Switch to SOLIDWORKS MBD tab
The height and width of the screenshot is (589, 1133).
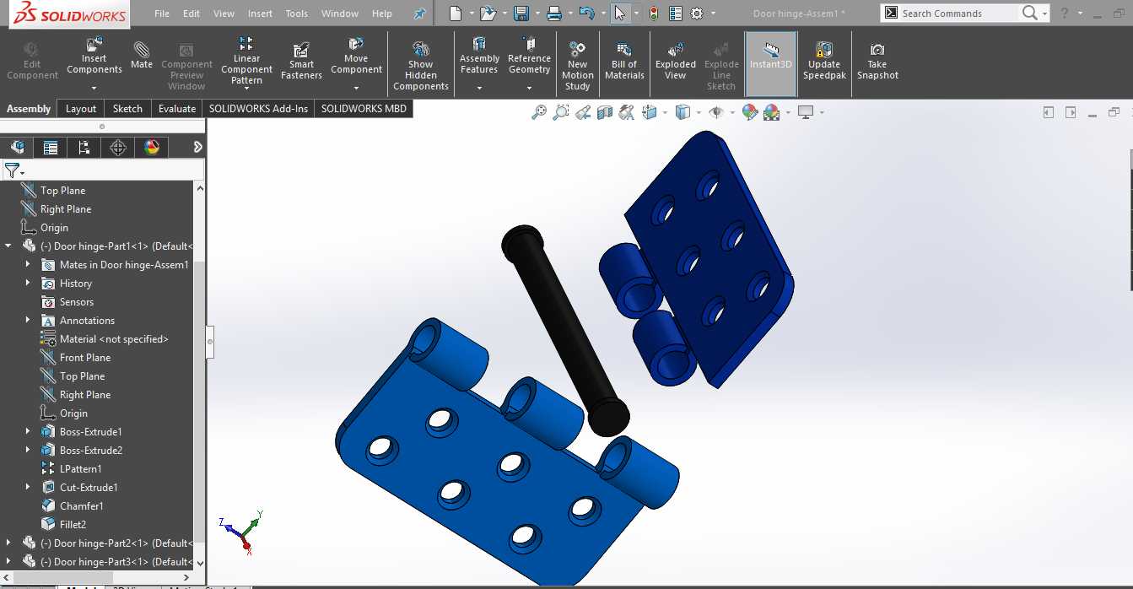(364, 108)
